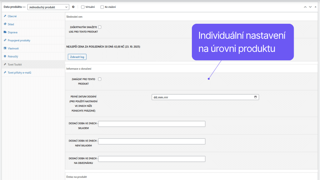Click the Propojené produkty link icon
The height and width of the screenshot is (180, 320).
[4, 40]
